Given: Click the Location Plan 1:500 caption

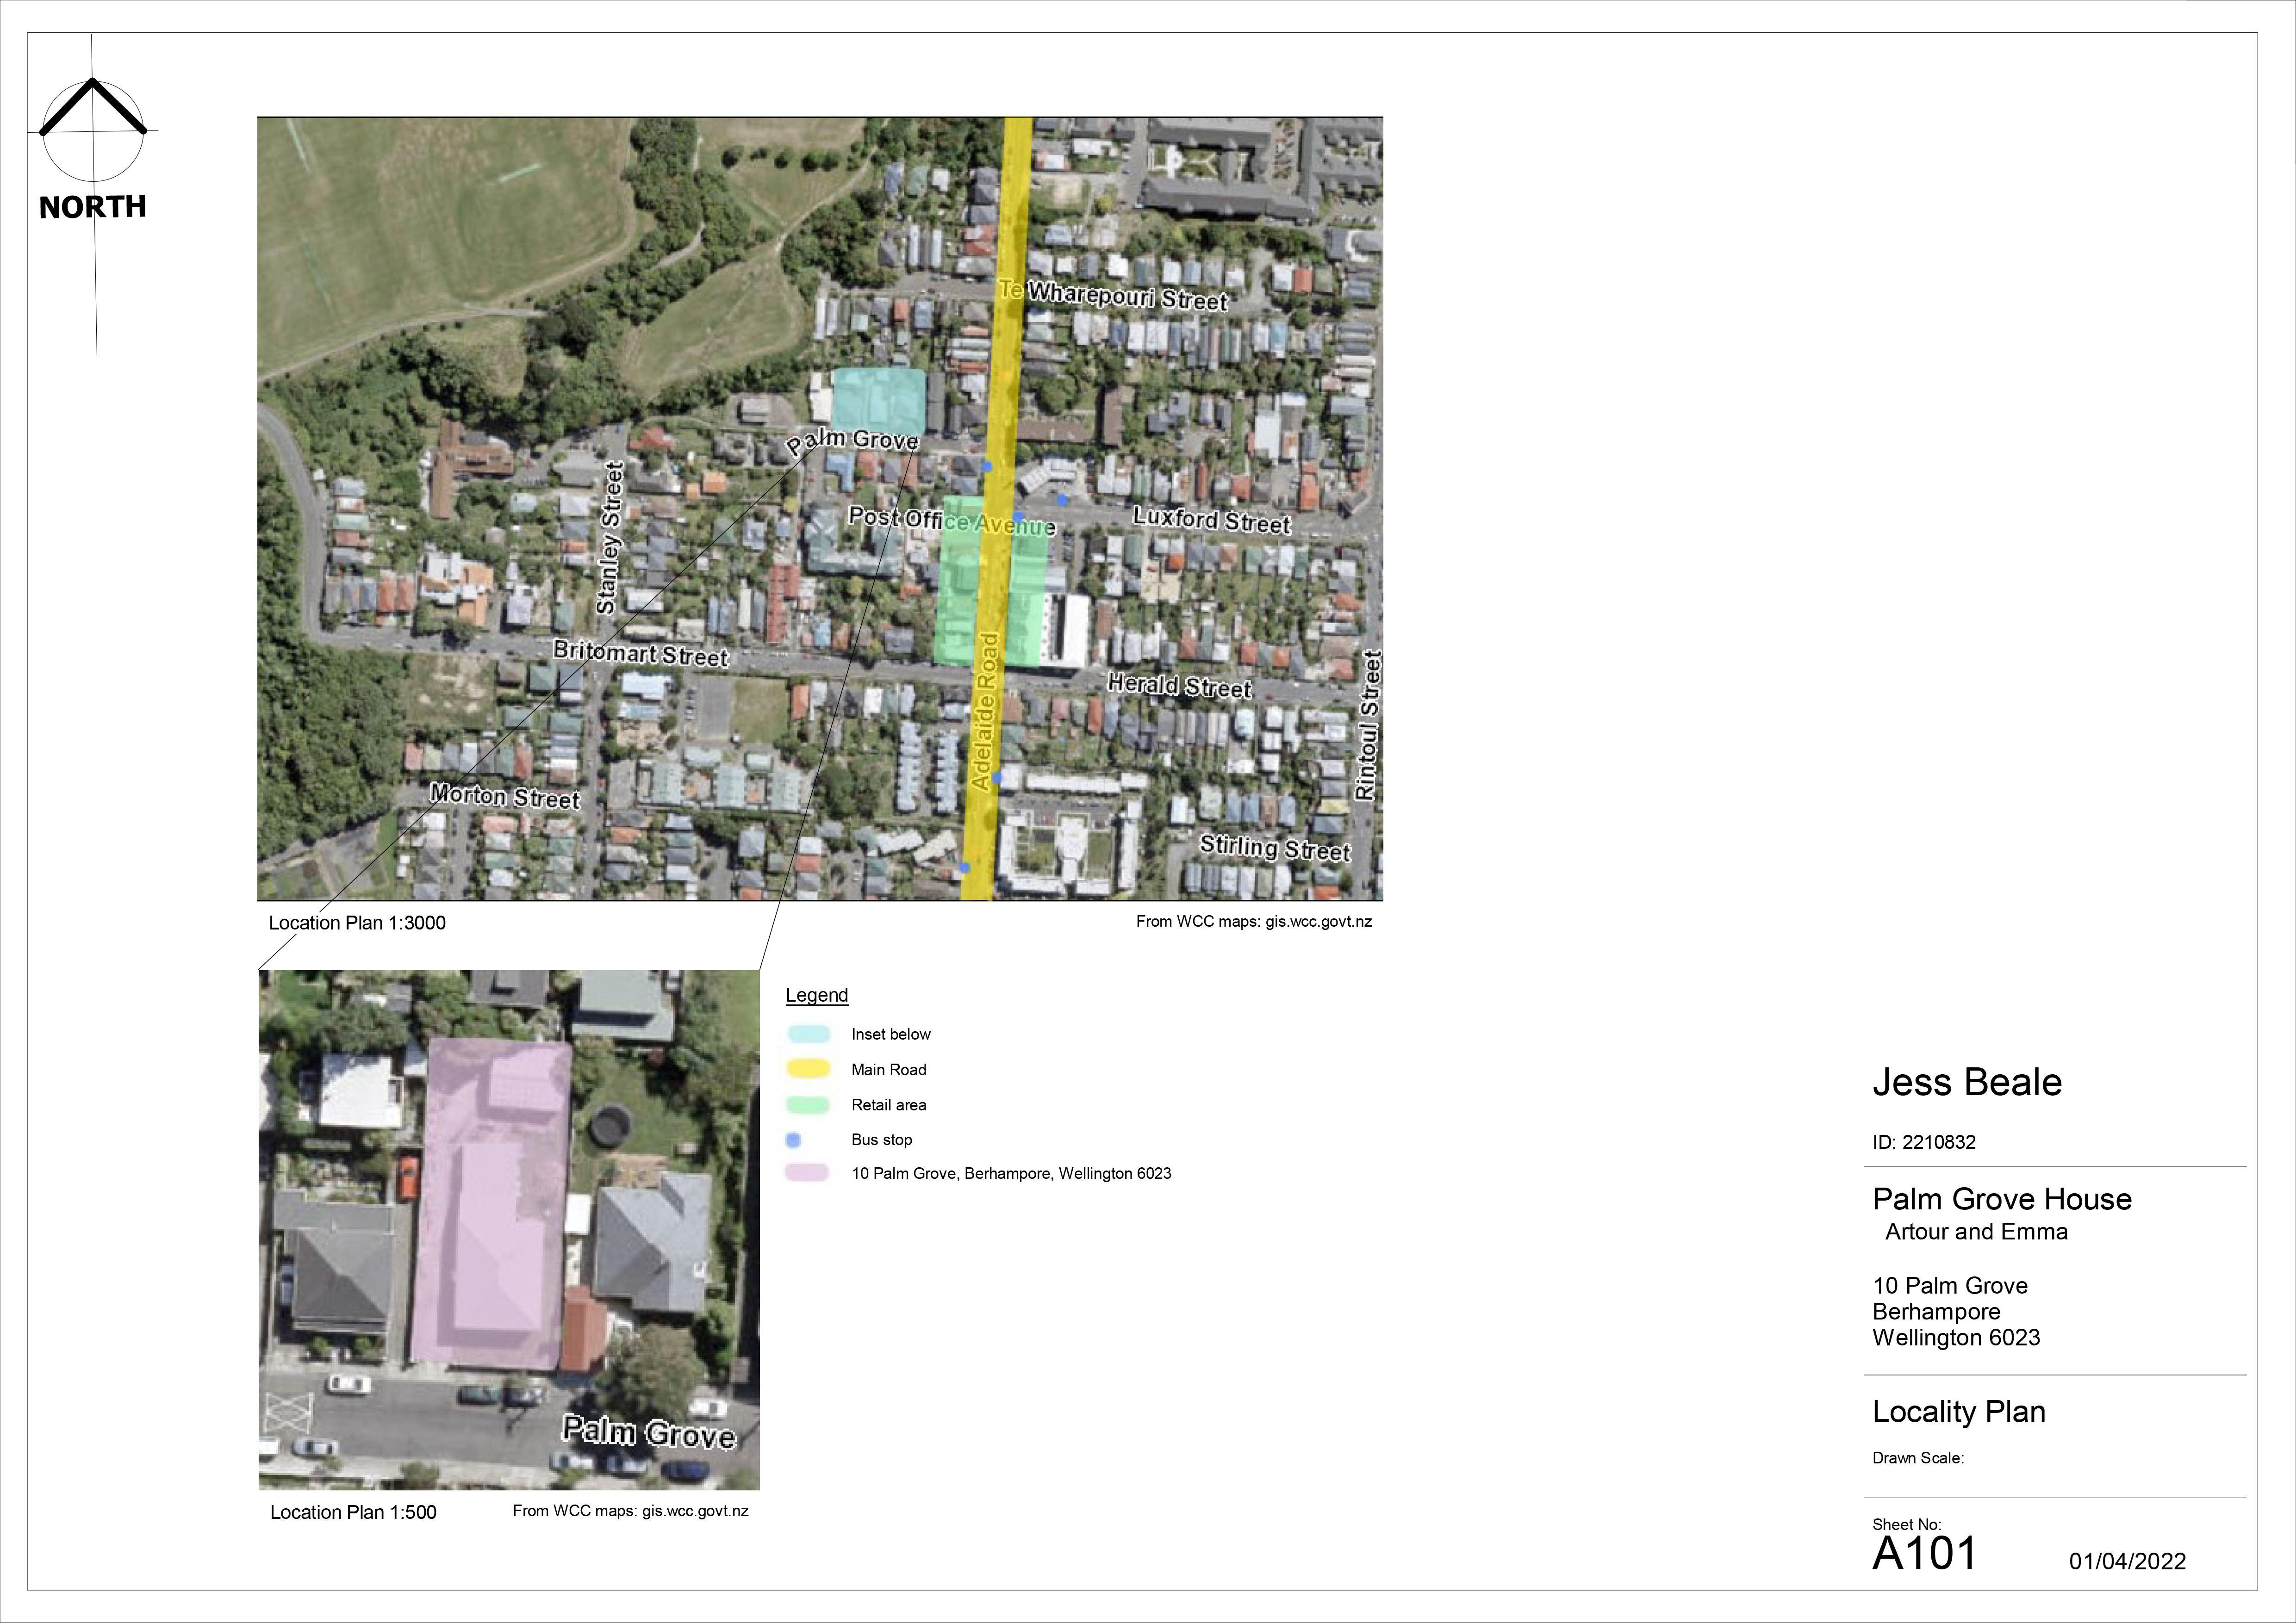Looking at the screenshot, I should (x=353, y=1512).
